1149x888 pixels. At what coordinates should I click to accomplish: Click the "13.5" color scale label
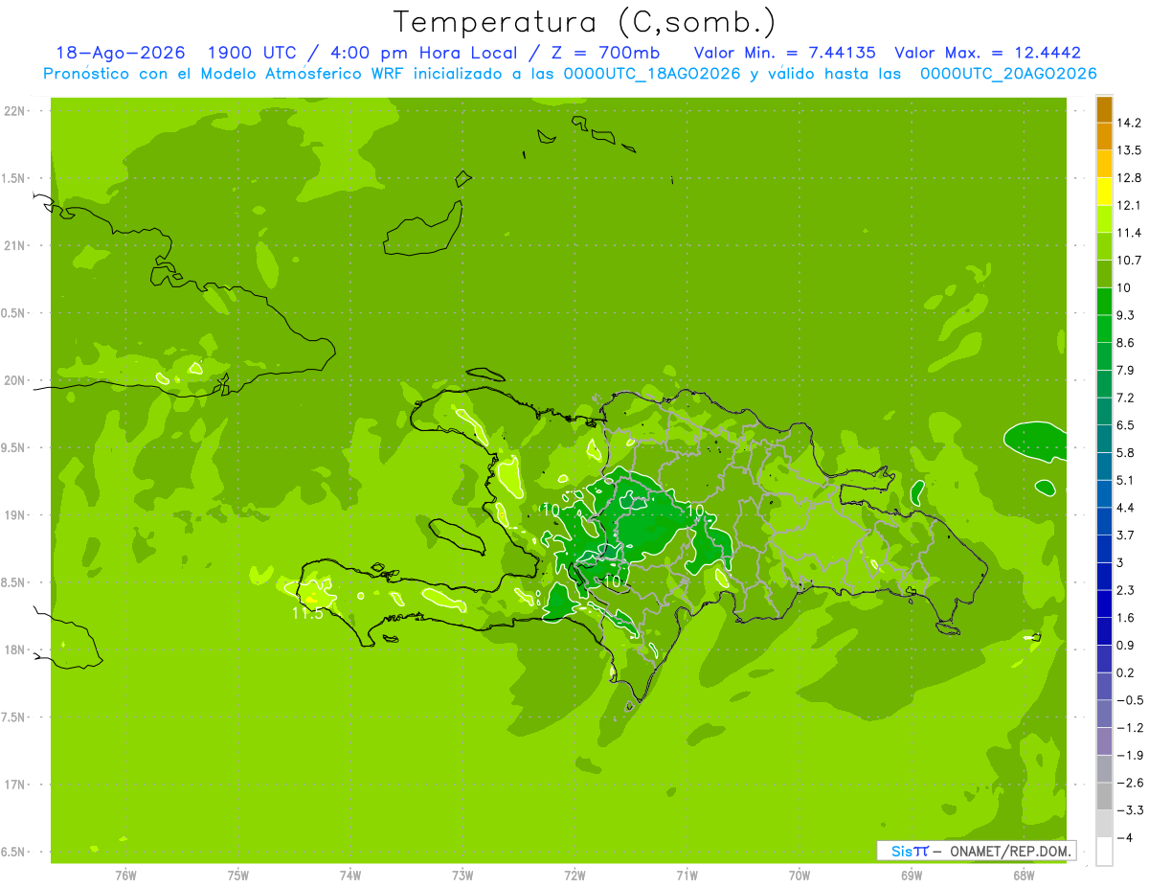tap(1130, 150)
